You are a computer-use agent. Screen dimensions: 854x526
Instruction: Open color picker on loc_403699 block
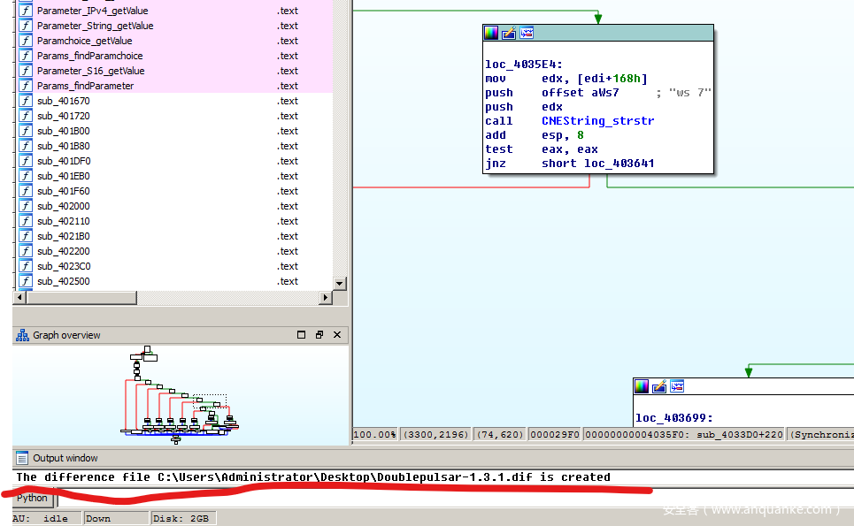tap(642, 386)
